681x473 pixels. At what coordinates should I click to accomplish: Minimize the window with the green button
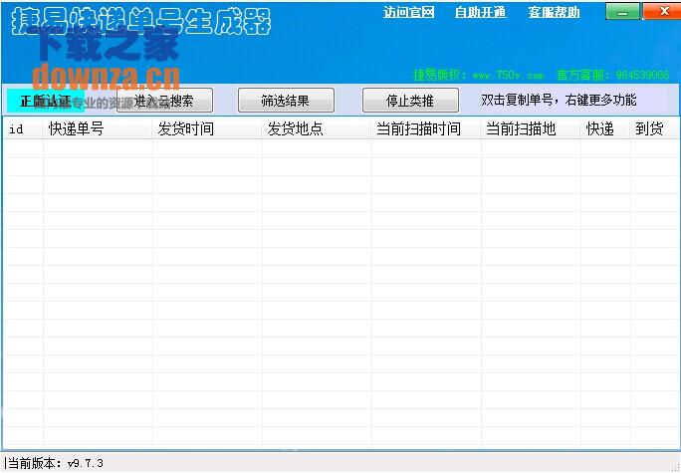coord(622,12)
